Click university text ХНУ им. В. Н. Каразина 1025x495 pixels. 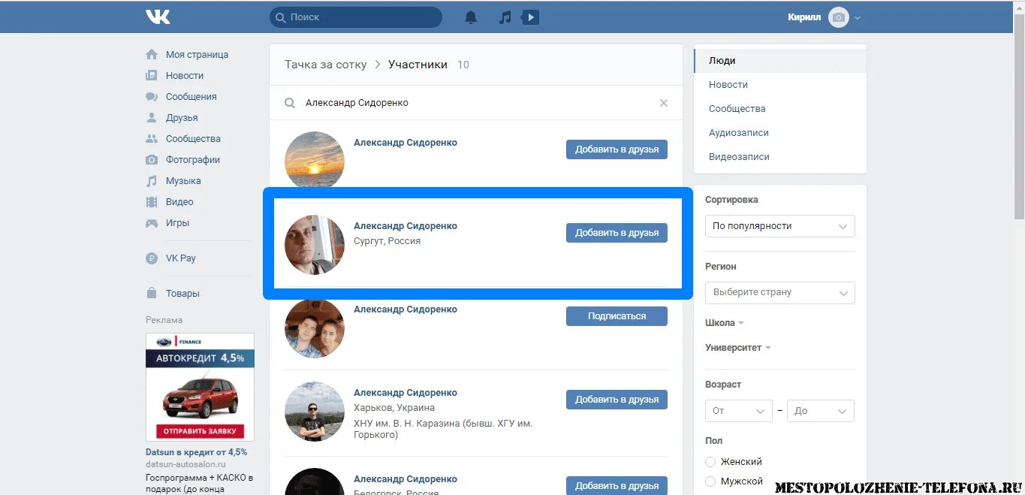(444, 429)
